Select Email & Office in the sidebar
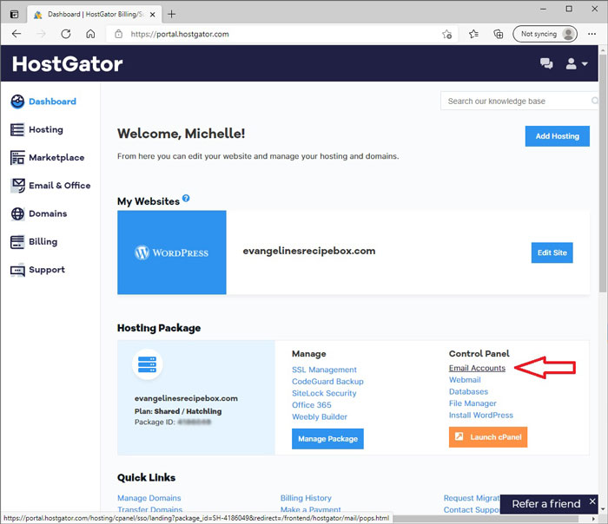This screenshot has width=608, height=524. pyautogui.click(x=59, y=186)
